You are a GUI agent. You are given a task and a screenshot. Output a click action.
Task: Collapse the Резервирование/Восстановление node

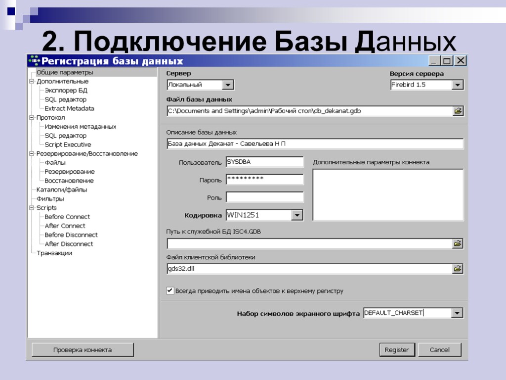(x=32, y=154)
